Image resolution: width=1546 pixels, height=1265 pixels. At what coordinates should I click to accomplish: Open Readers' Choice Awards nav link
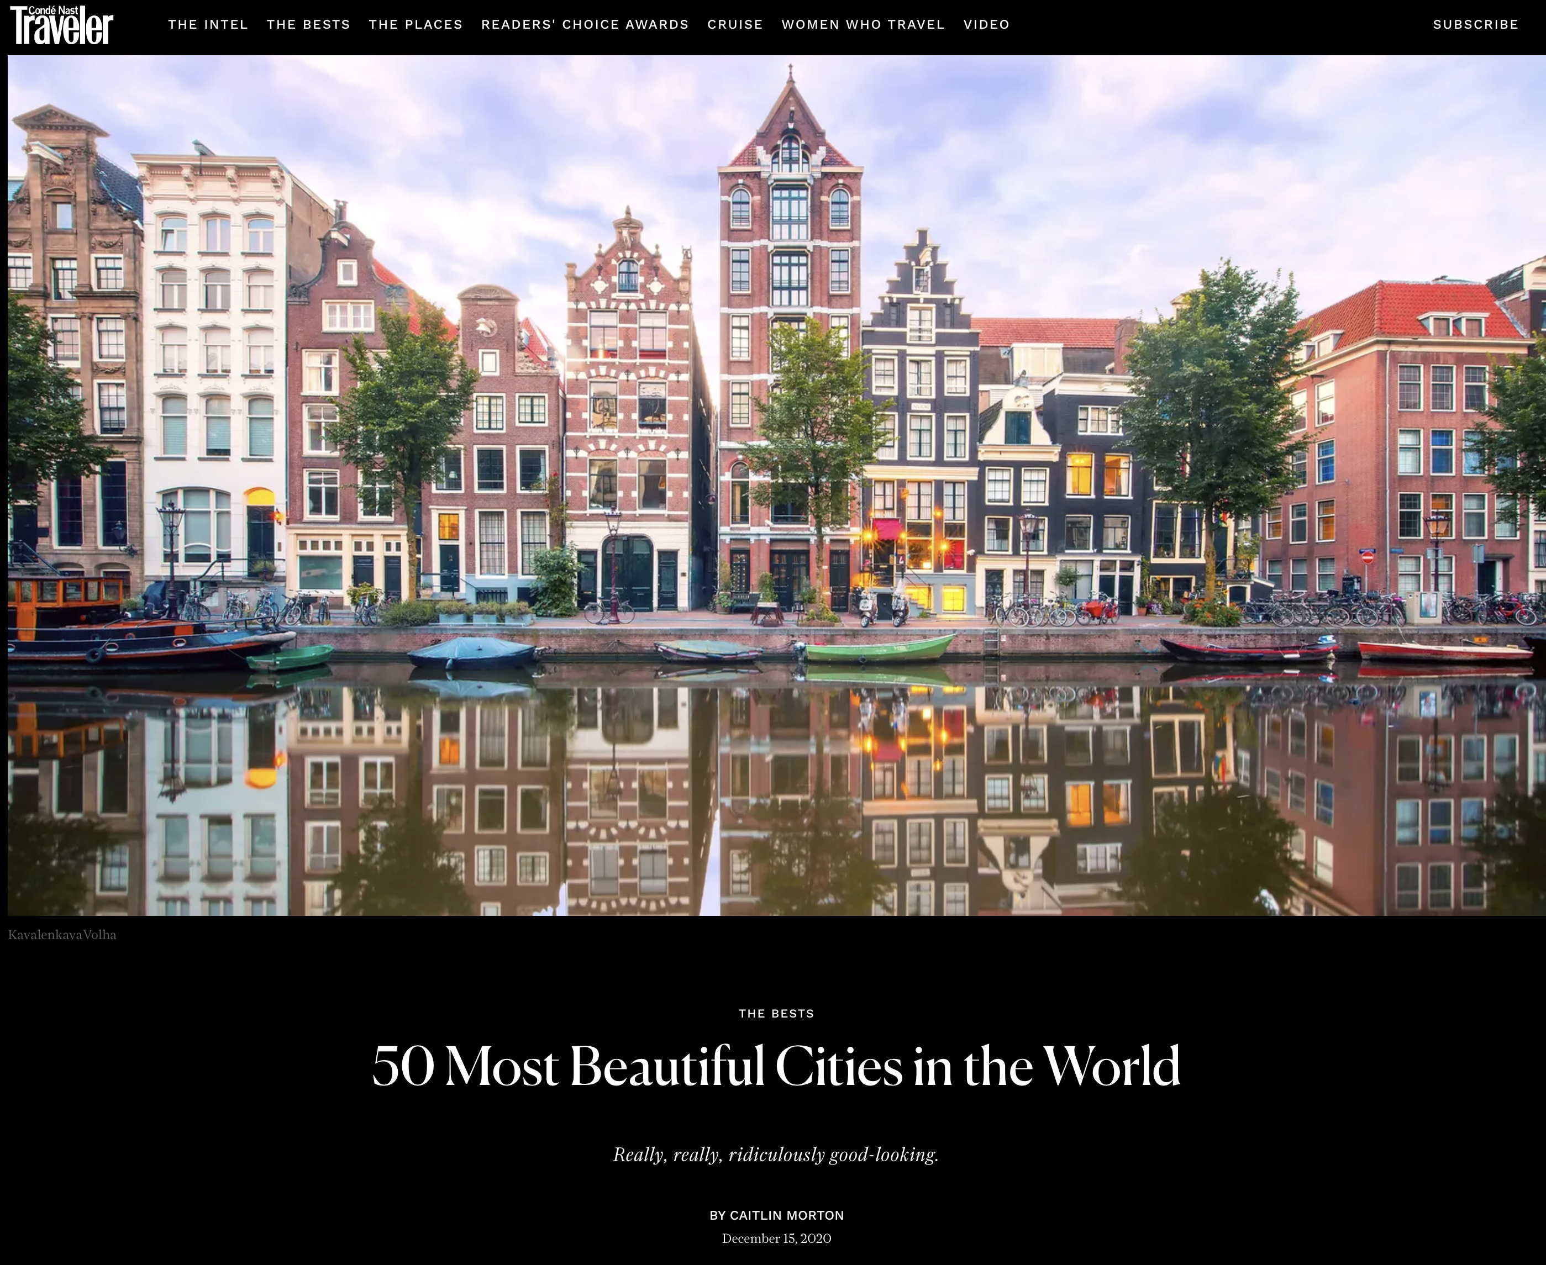[585, 25]
